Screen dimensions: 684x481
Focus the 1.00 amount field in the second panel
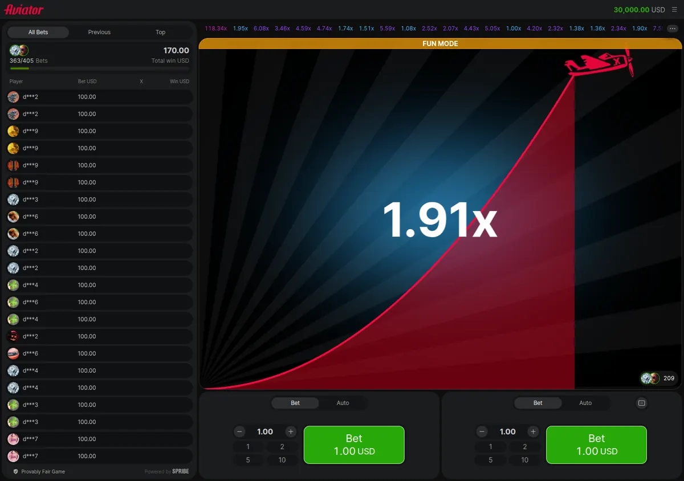click(507, 432)
